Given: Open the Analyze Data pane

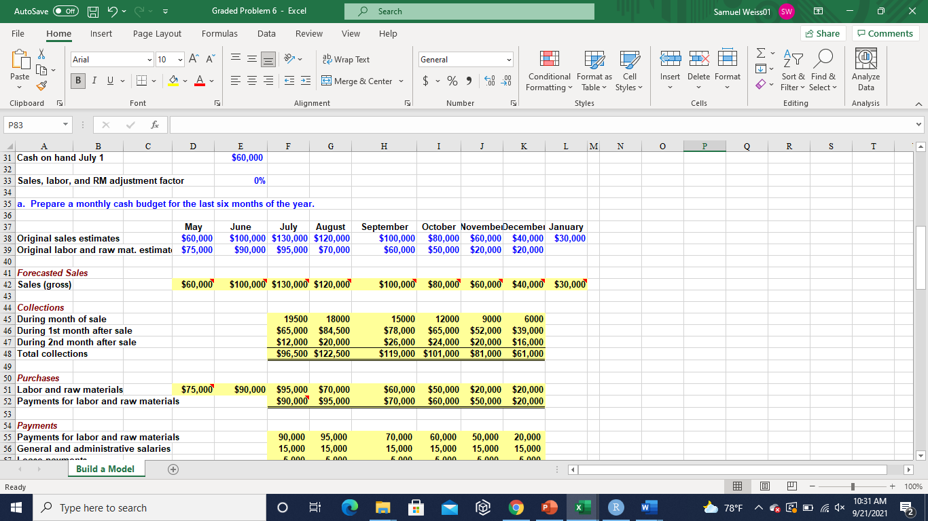Looking at the screenshot, I should (x=865, y=68).
